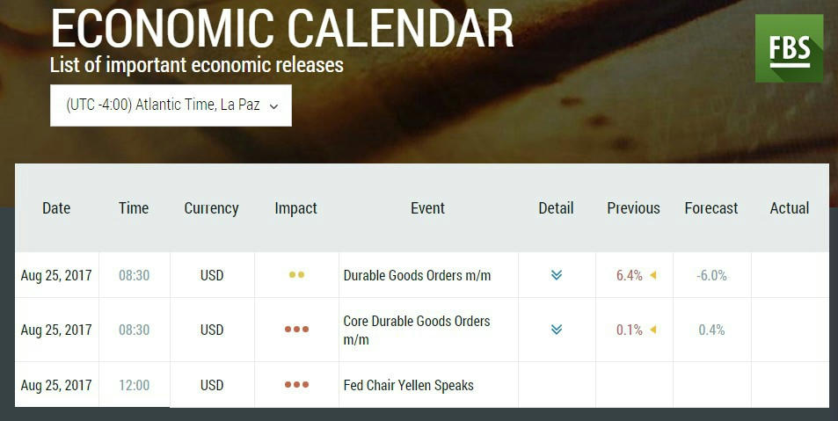The height and width of the screenshot is (421, 838).
Task: Open the Durable Goods Orders m/m event
Action: click(417, 276)
